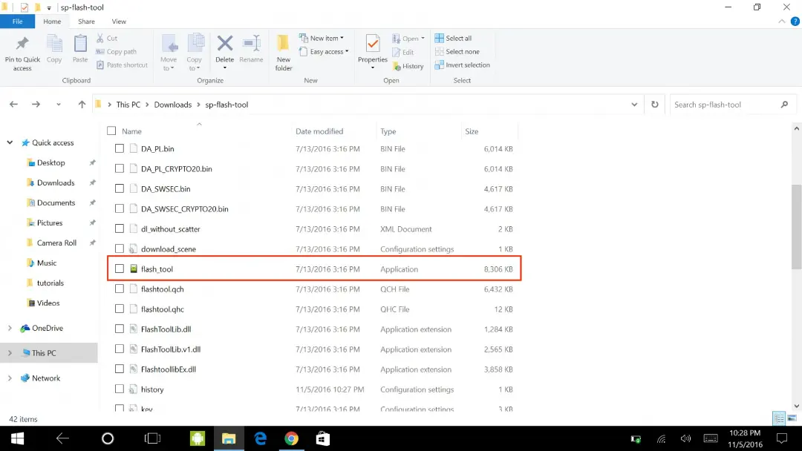Screen dimensions: 802x451
Task: Switch to large icons view in the status bar
Action: pos(792,418)
